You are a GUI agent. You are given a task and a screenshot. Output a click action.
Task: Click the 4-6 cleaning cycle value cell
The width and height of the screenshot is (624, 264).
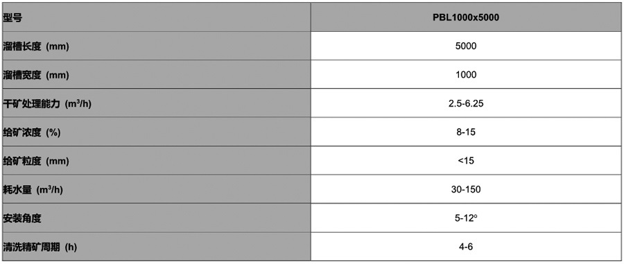(x=466, y=247)
